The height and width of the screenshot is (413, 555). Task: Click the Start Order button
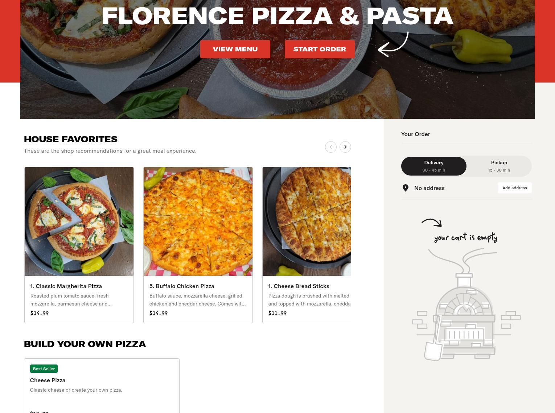coord(320,49)
